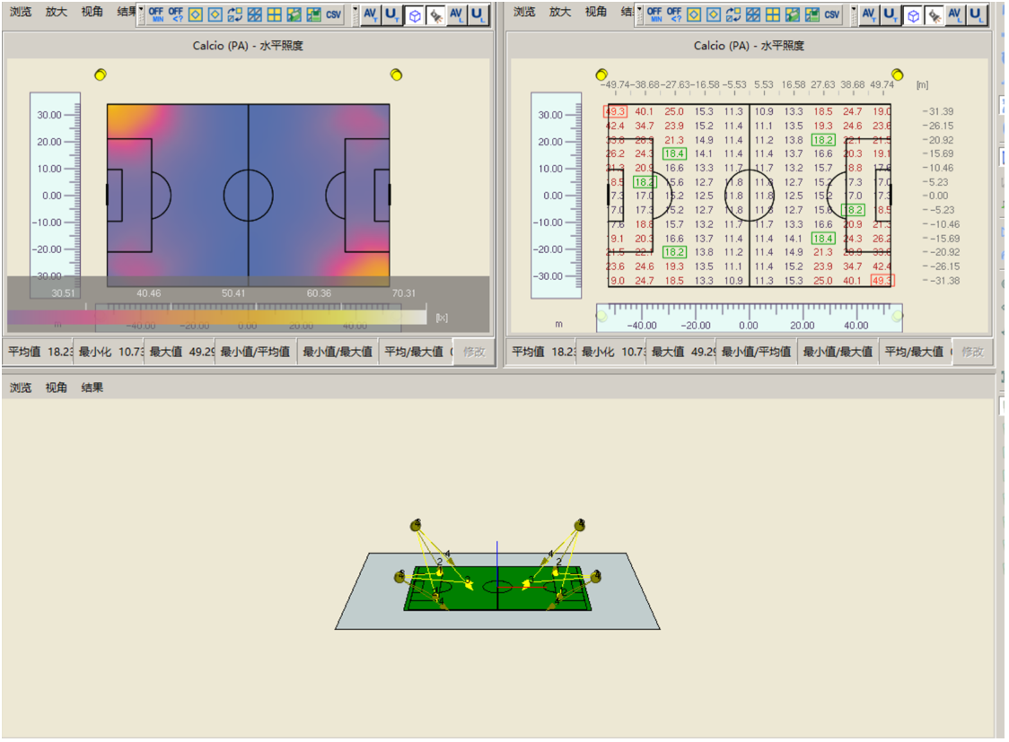Click the illuminance color gradient legend bar

point(217,317)
